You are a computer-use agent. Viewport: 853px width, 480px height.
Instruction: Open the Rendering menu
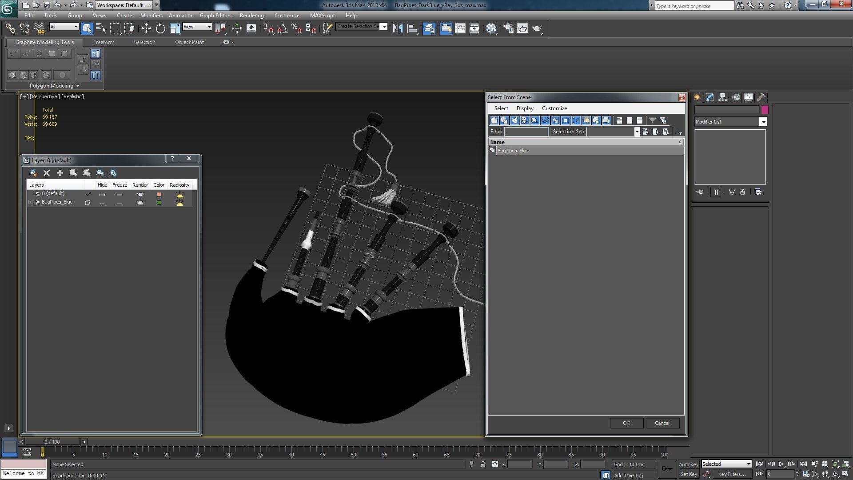pyautogui.click(x=251, y=15)
